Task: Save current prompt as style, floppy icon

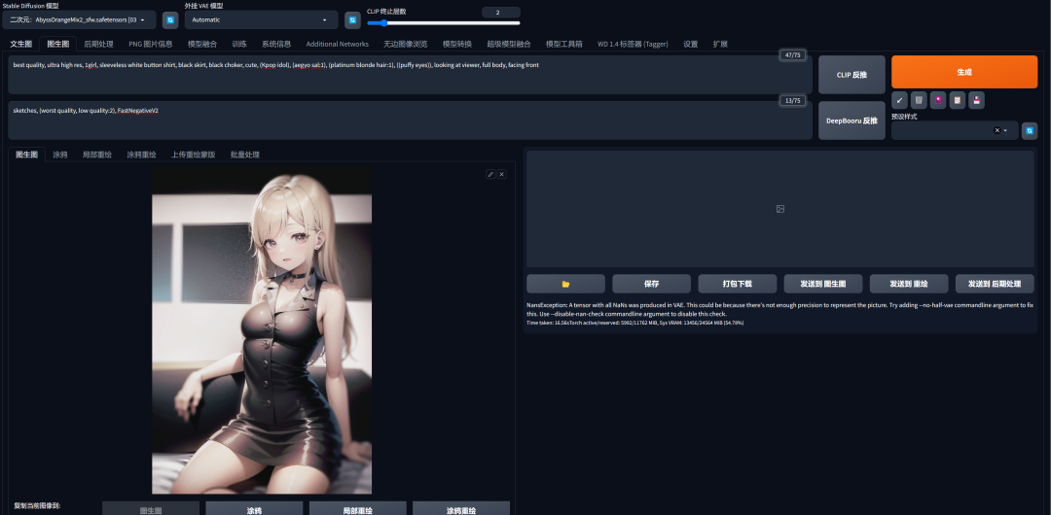Action: (x=977, y=100)
